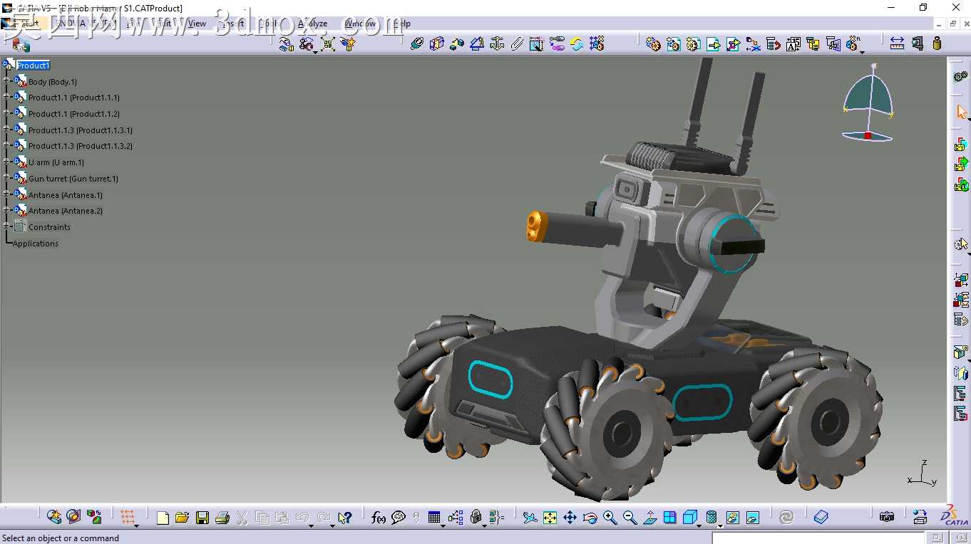Image resolution: width=971 pixels, height=544 pixels.
Task: Click the Explode assembly icon
Action: [x=328, y=44]
